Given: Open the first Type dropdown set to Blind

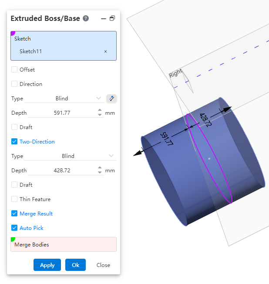Looking at the screenshot, I should point(64,99).
